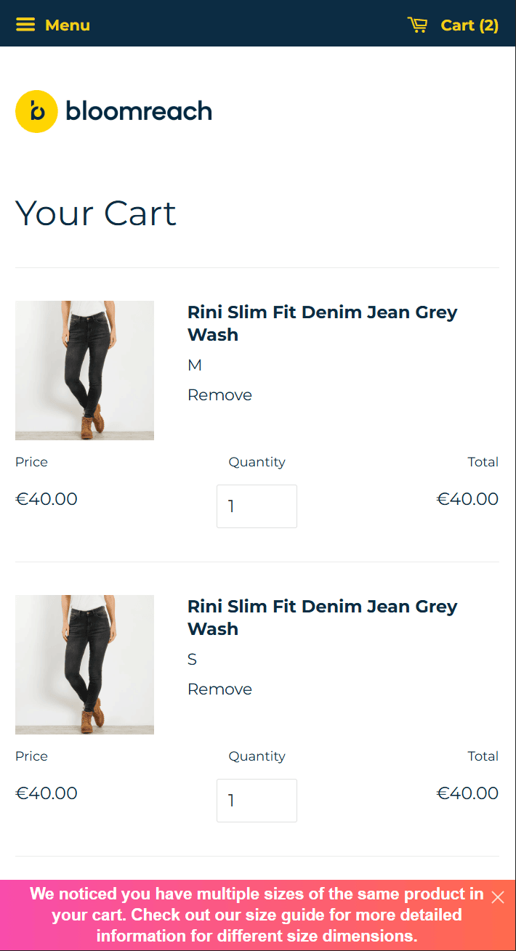Click the first item's €40.00 total

tap(467, 499)
